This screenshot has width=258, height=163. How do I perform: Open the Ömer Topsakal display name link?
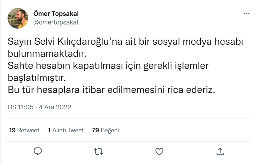[56, 14]
